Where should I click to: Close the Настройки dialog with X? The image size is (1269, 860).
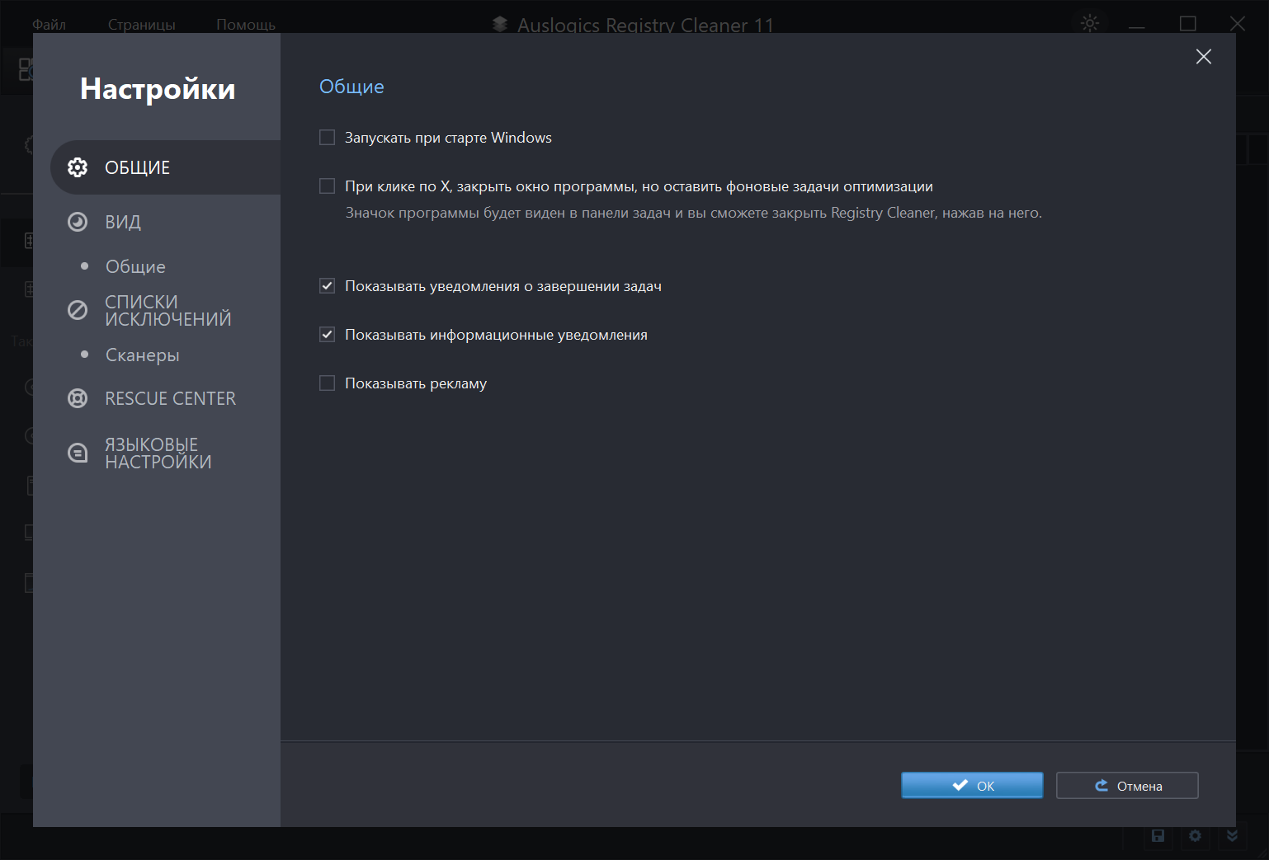1204,56
